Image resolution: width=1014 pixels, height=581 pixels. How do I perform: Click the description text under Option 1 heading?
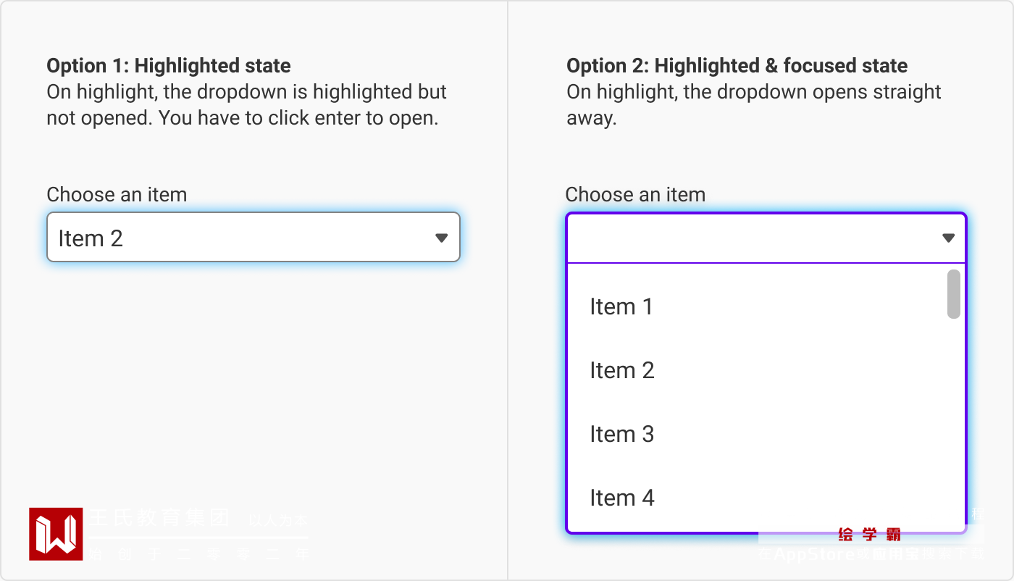pyautogui.click(x=246, y=105)
